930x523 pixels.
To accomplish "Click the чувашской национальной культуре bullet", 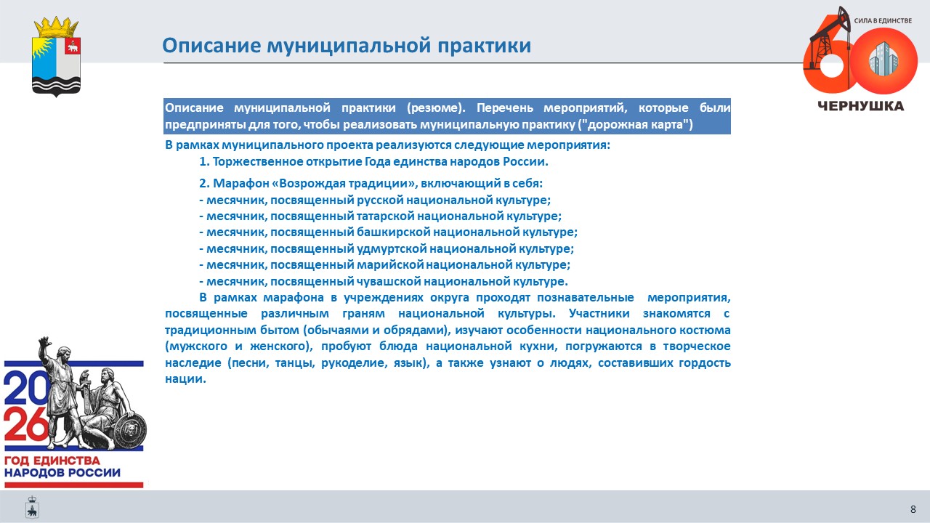I will point(384,281).
